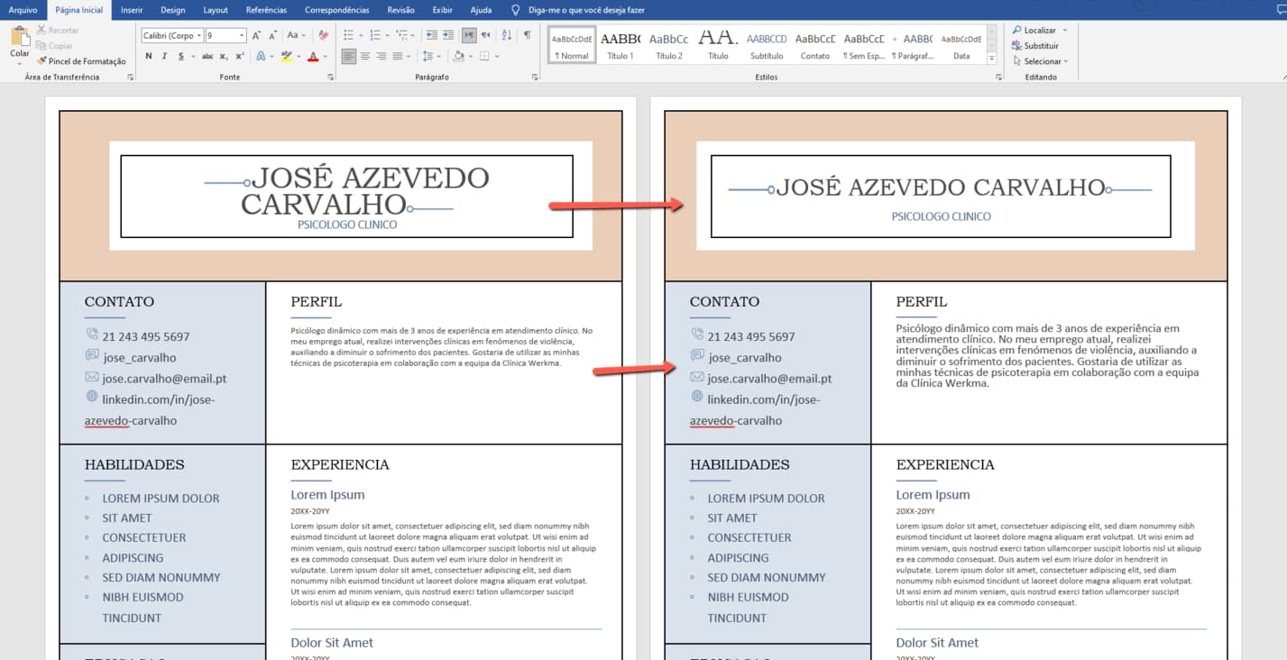The height and width of the screenshot is (660, 1287).
Task: Open the font name dropdown (Calibri)
Action: pos(199,35)
